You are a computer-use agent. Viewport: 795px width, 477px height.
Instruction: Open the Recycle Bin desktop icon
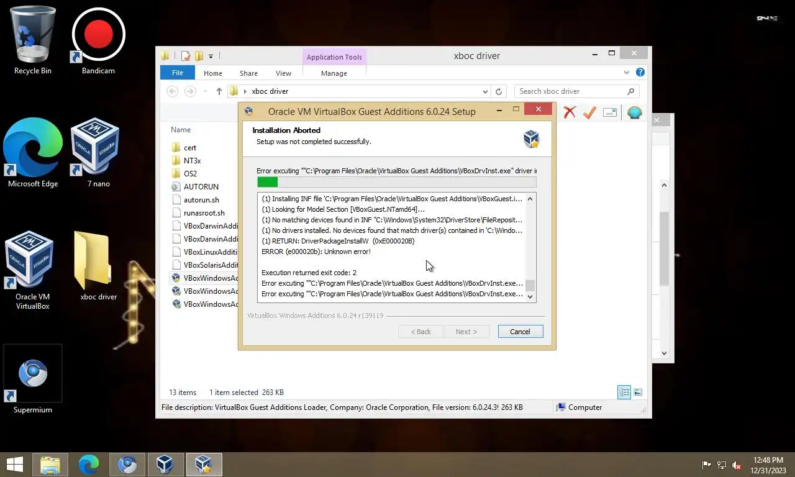click(33, 41)
